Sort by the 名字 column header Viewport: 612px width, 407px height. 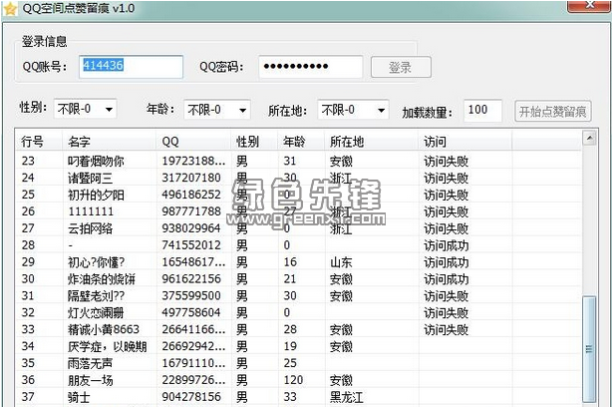(110, 141)
